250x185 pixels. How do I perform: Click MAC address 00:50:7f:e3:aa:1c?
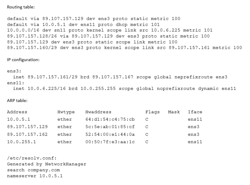[x=110, y=142]
